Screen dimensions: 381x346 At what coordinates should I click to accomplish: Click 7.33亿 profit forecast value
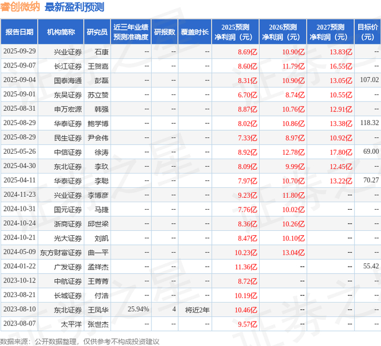(247, 138)
